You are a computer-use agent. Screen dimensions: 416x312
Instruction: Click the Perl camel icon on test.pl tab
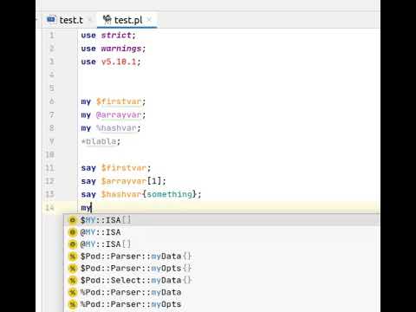pyautogui.click(x=107, y=20)
